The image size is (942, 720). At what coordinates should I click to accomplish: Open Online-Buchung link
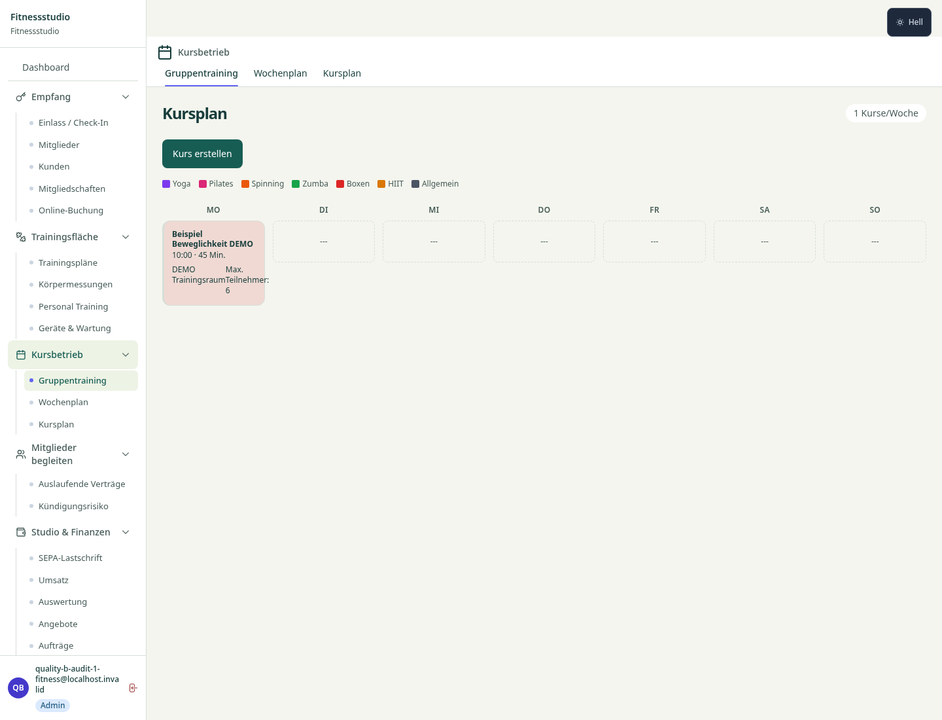point(81,210)
